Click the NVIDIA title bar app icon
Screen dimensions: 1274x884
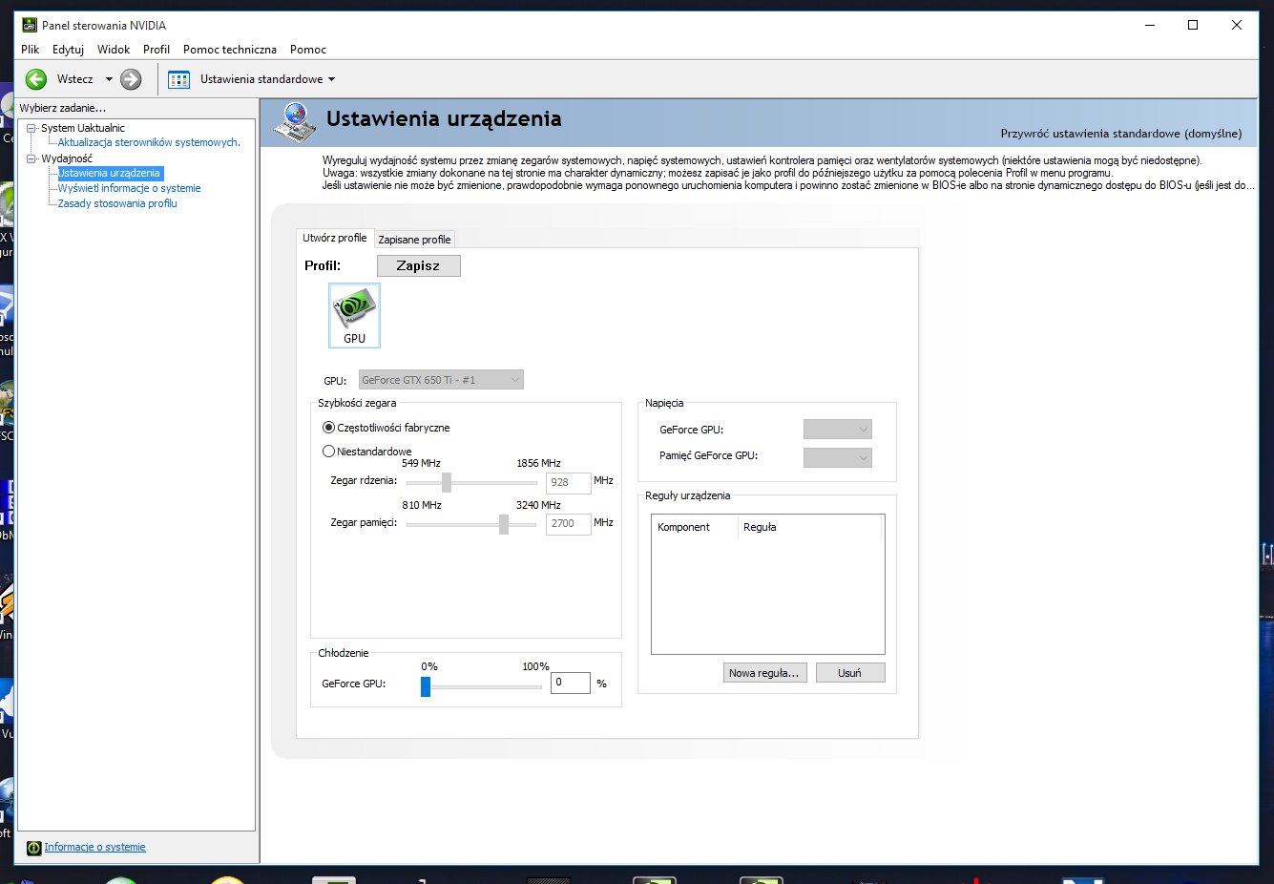click(30, 25)
